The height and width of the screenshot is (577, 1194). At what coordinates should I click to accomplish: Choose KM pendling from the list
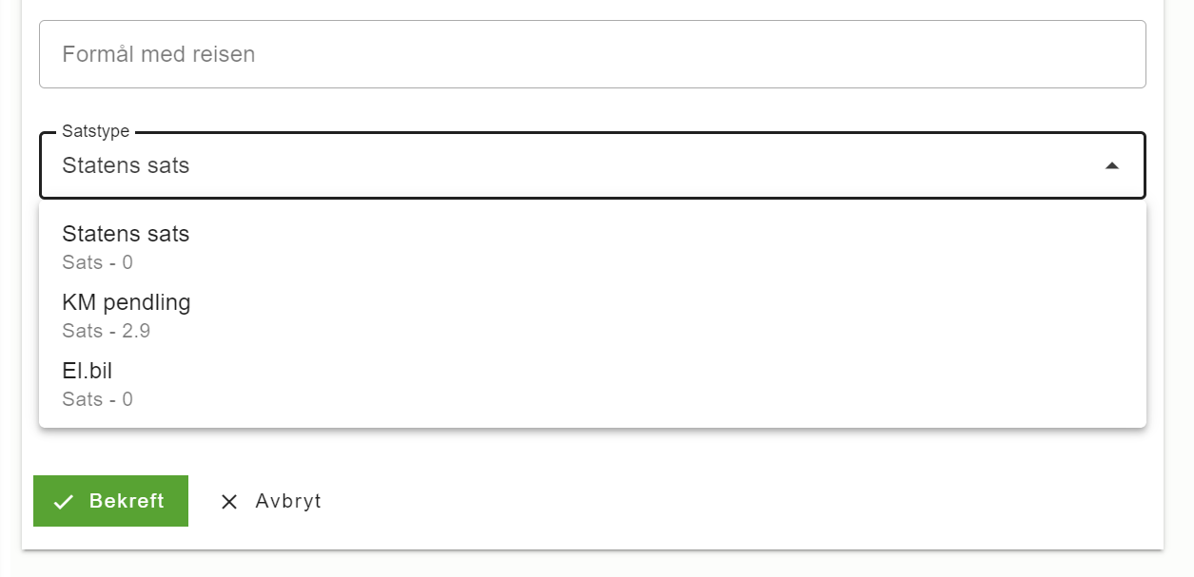click(593, 316)
